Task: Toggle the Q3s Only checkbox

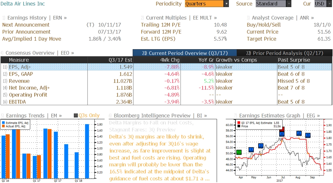Action: (x=75, y=116)
